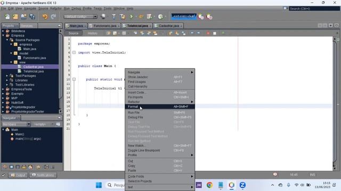Toggle Highlight Search in editor toolbar

tap(155, 33)
